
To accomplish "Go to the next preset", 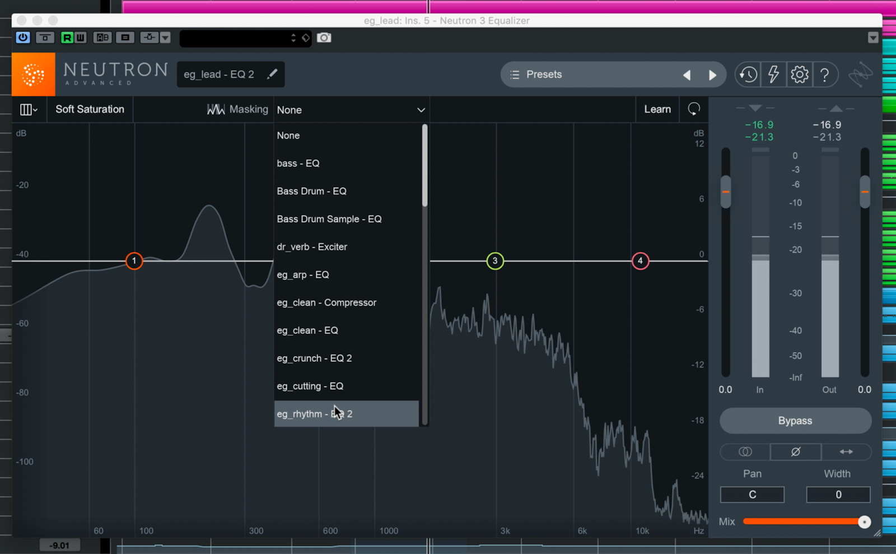I will click(712, 75).
